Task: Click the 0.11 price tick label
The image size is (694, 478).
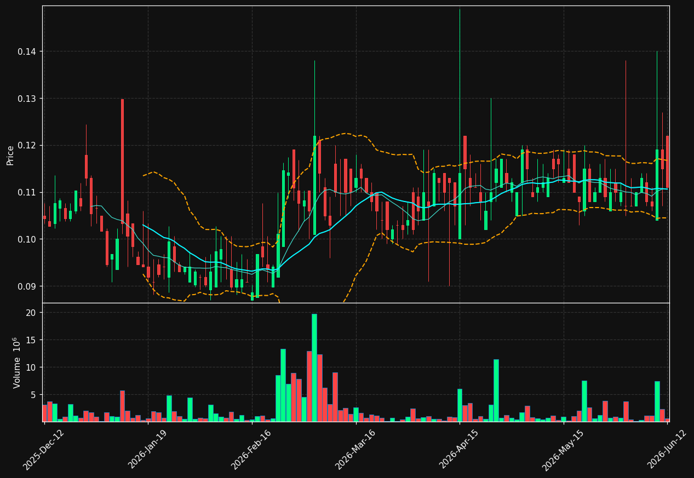Action: coord(27,192)
